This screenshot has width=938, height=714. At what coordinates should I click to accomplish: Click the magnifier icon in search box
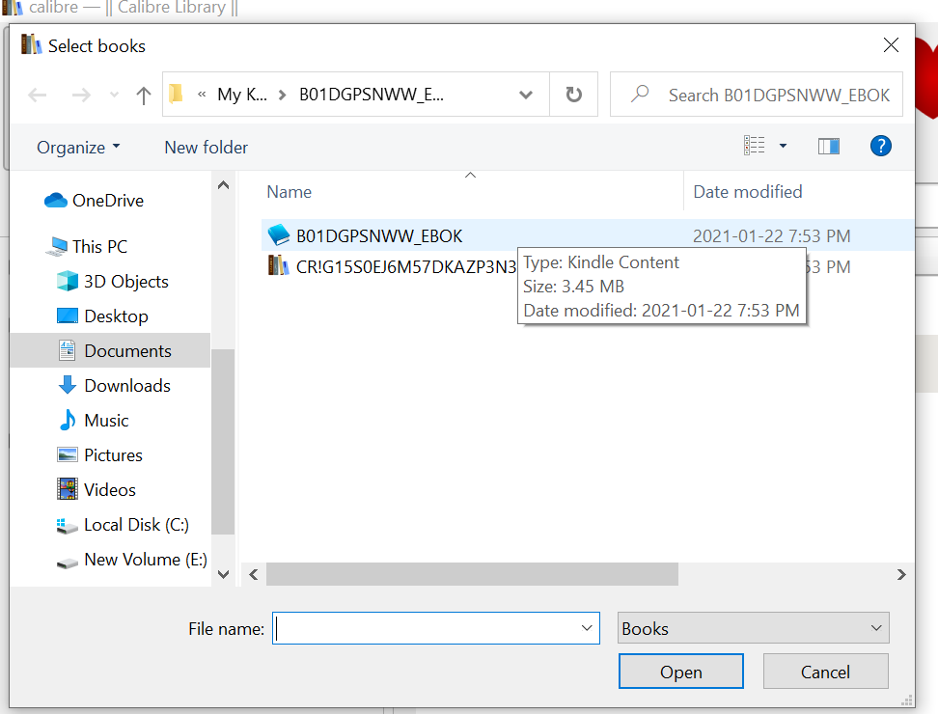click(640, 94)
